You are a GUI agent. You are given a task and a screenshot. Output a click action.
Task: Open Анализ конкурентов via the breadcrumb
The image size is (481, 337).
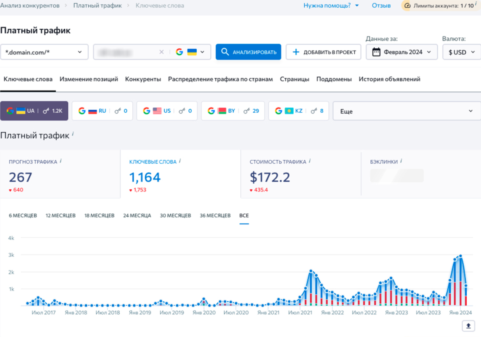point(30,5)
